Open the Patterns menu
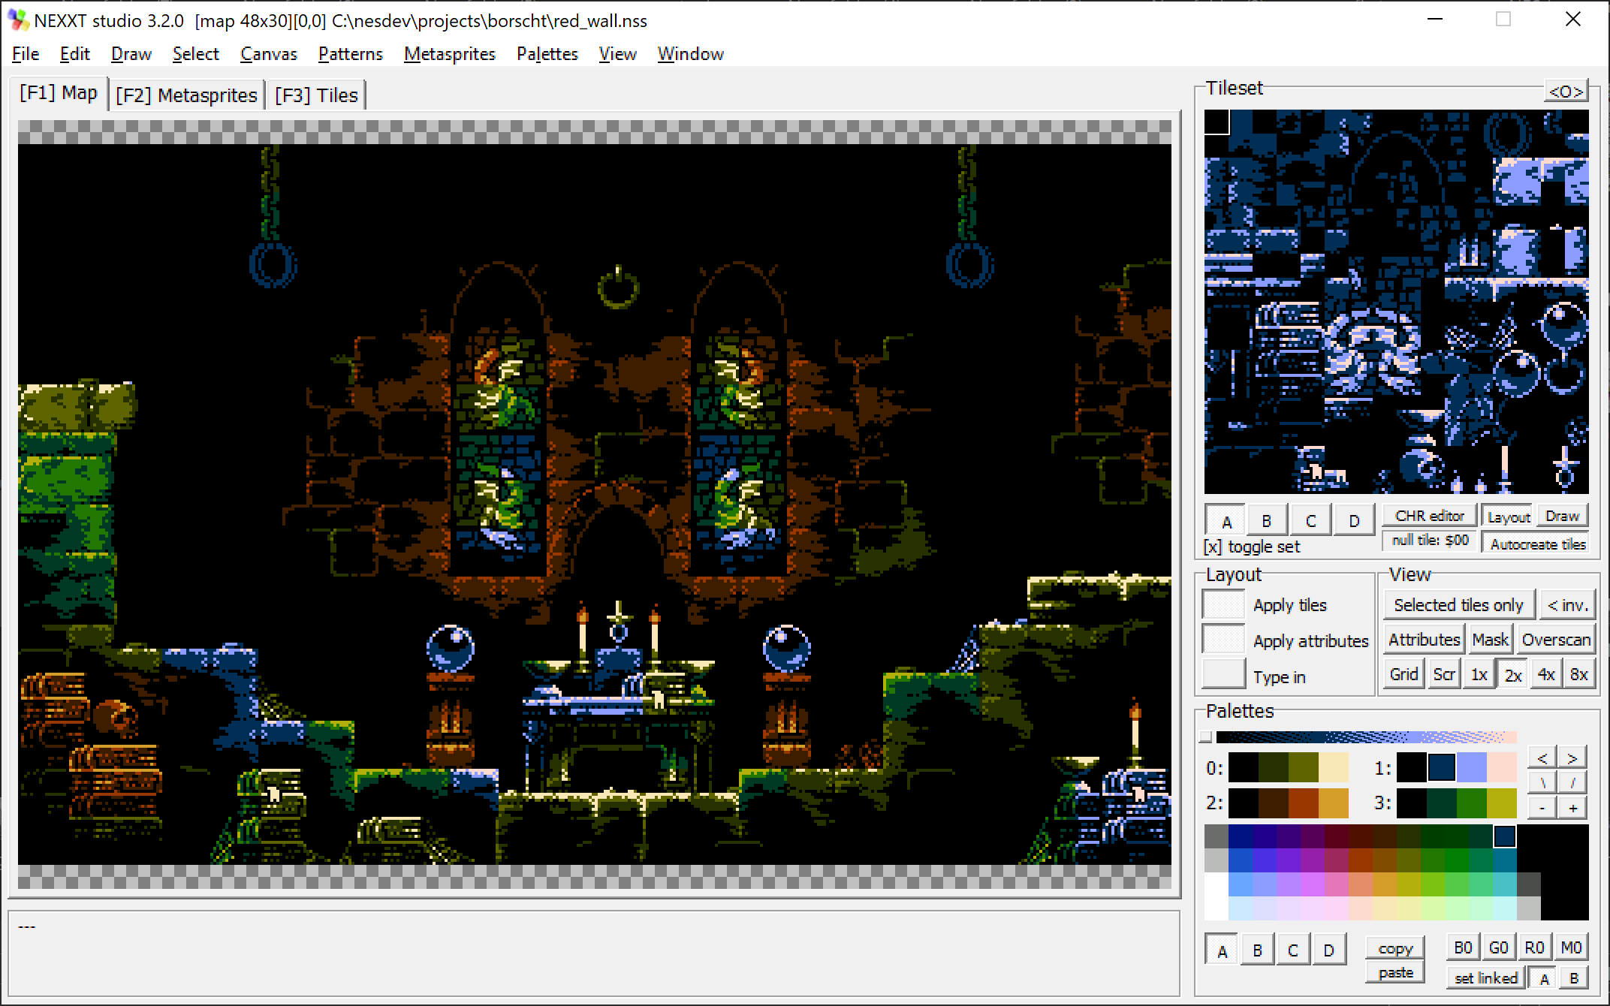Image resolution: width=1610 pixels, height=1006 pixels. coord(350,54)
